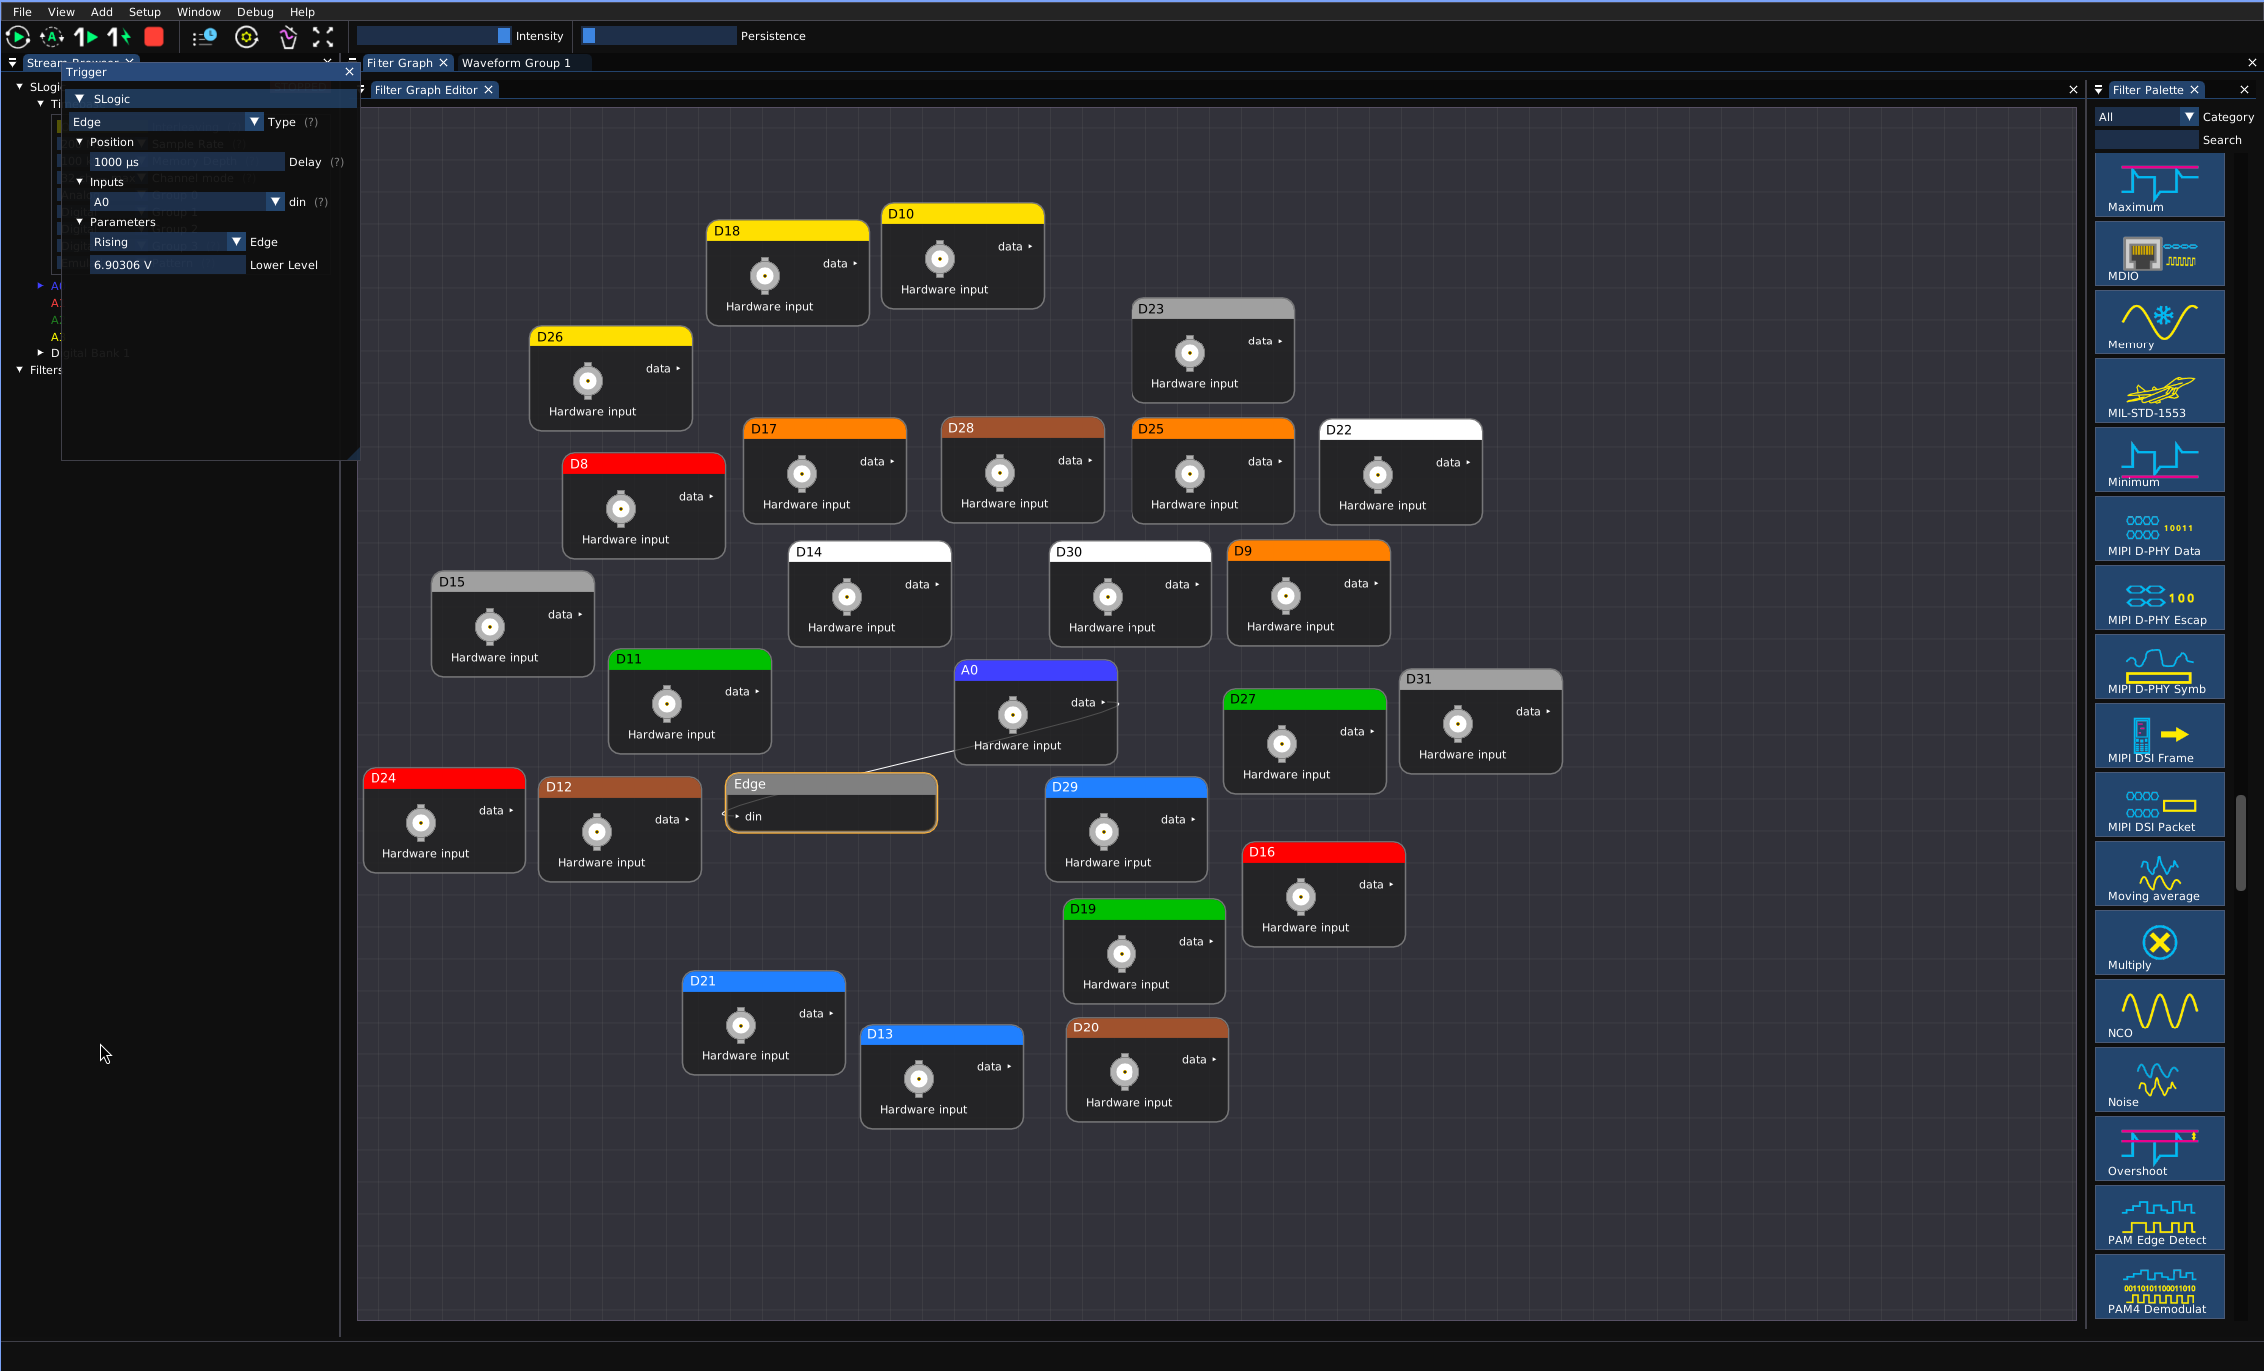The height and width of the screenshot is (1371, 2264).
Task: Select the Minimum filter icon
Action: click(2159, 460)
